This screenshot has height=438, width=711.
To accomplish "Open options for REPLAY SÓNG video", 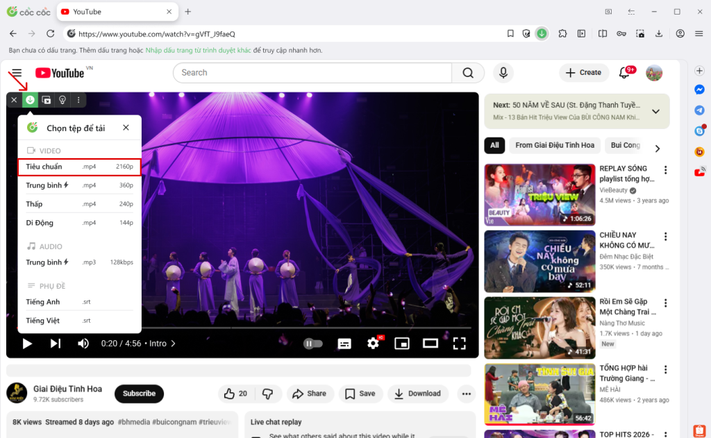I will (x=666, y=170).
